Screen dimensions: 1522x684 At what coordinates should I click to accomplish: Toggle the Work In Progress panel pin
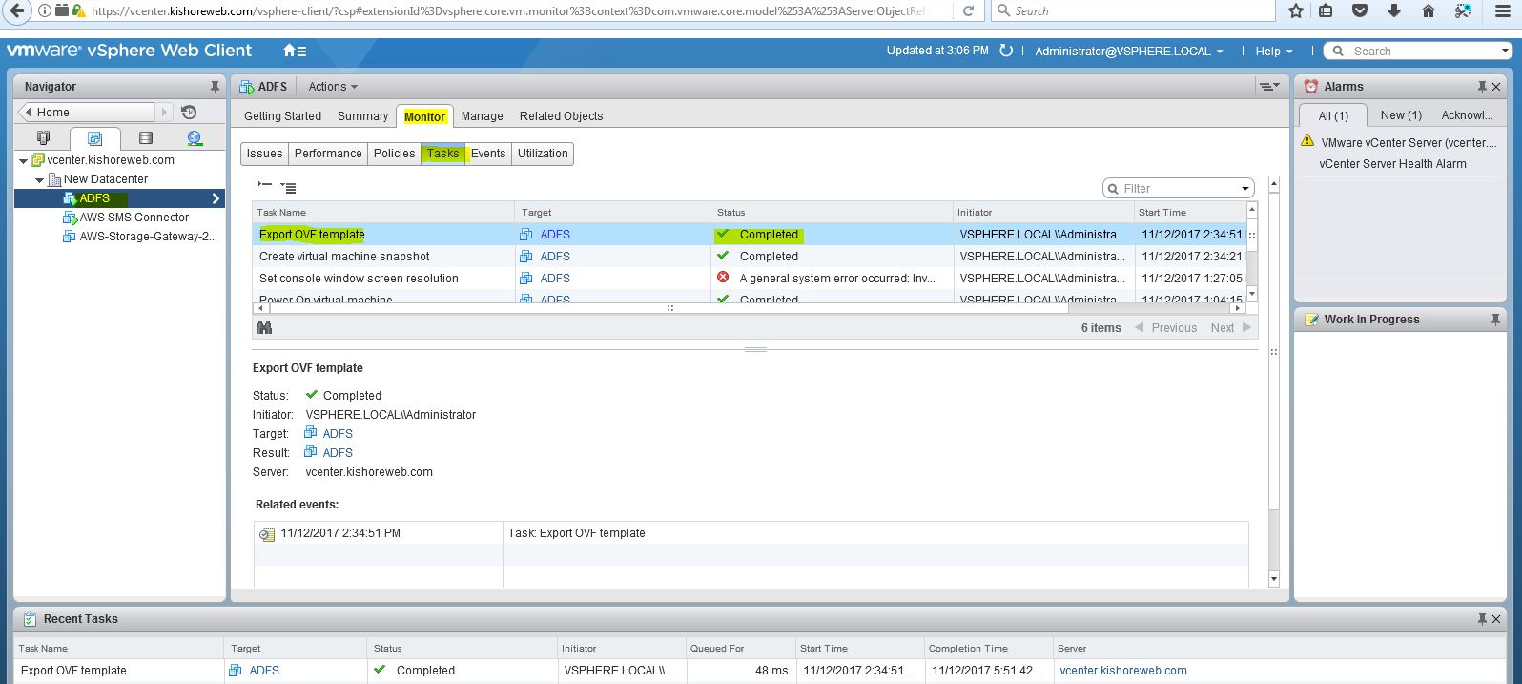tap(1495, 320)
